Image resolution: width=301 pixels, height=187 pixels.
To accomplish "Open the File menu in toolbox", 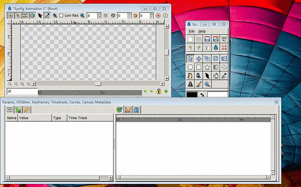I will coord(191,31).
